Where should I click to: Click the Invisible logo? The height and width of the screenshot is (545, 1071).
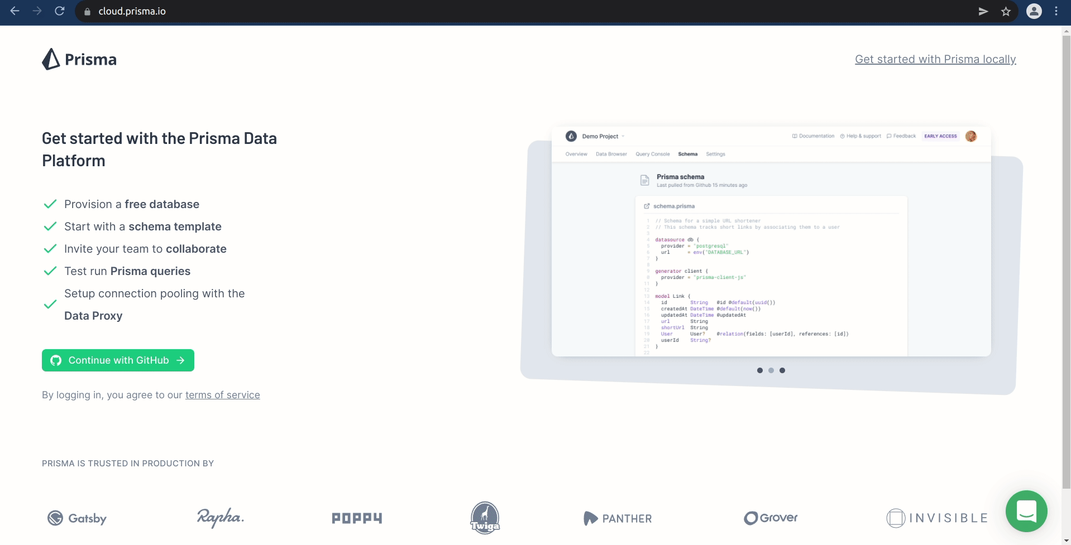click(937, 518)
